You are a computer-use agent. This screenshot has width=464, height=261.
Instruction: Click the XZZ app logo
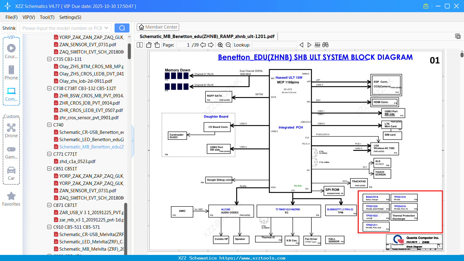(8, 6)
